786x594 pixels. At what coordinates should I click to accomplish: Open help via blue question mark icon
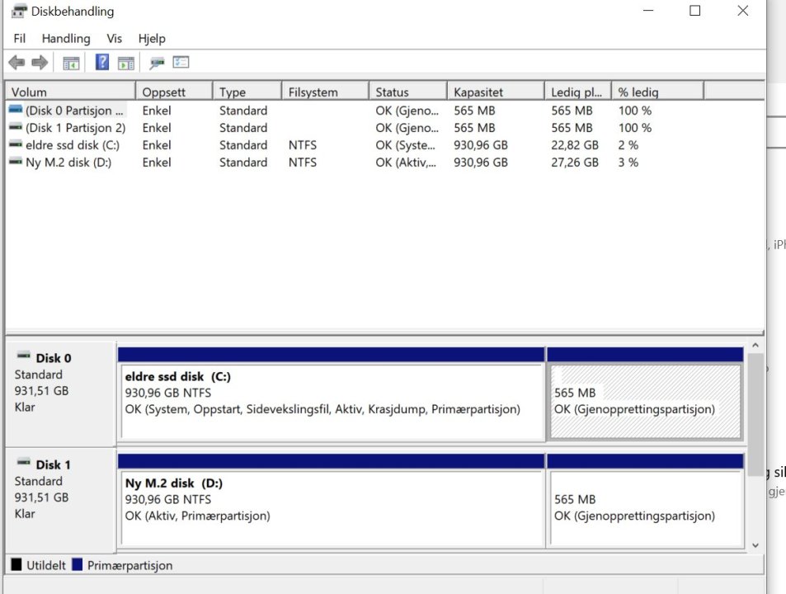pyautogui.click(x=102, y=63)
